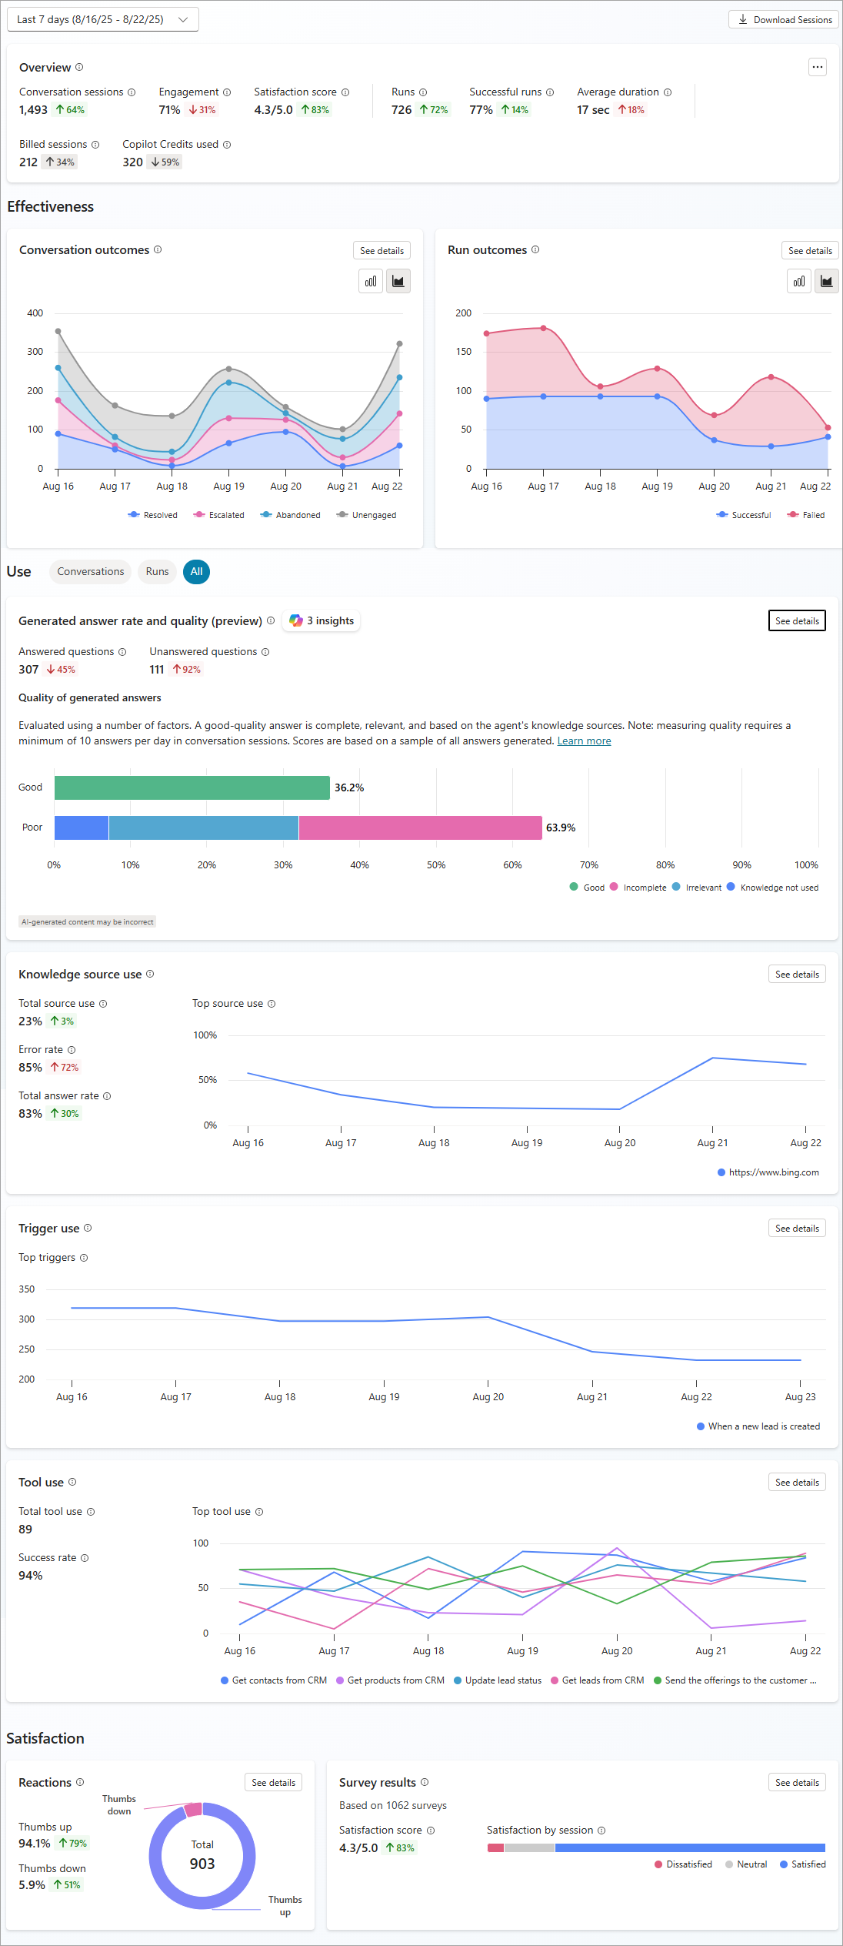Open the Last 7 days date range dropdown

[x=102, y=20]
